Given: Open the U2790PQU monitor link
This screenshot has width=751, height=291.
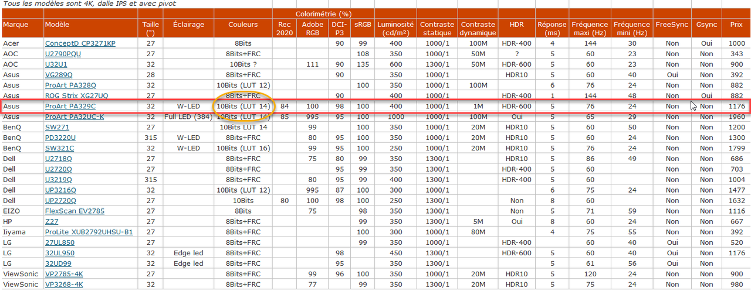Looking at the screenshot, I should coord(63,54).
